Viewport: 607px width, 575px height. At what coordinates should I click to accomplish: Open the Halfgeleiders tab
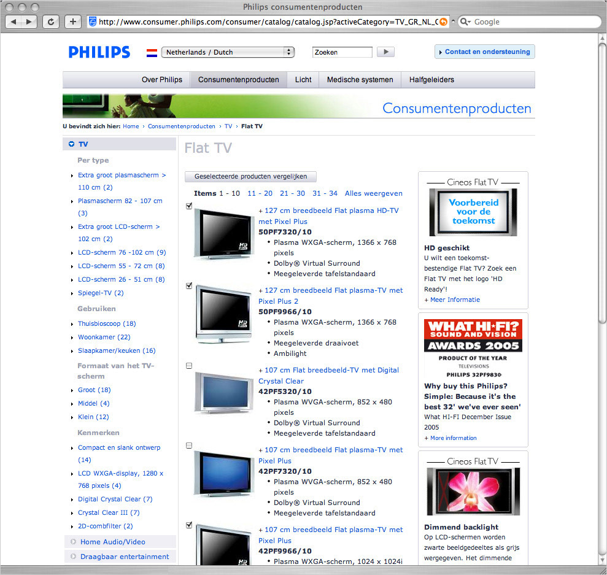pyautogui.click(x=431, y=80)
